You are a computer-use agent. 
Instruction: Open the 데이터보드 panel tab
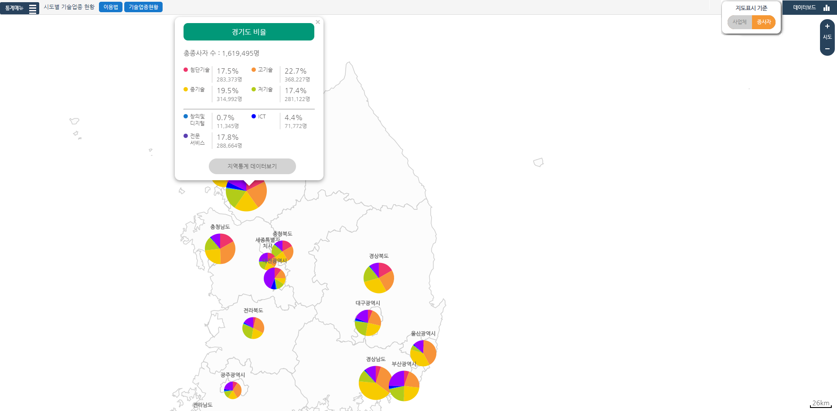coord(804,8)
